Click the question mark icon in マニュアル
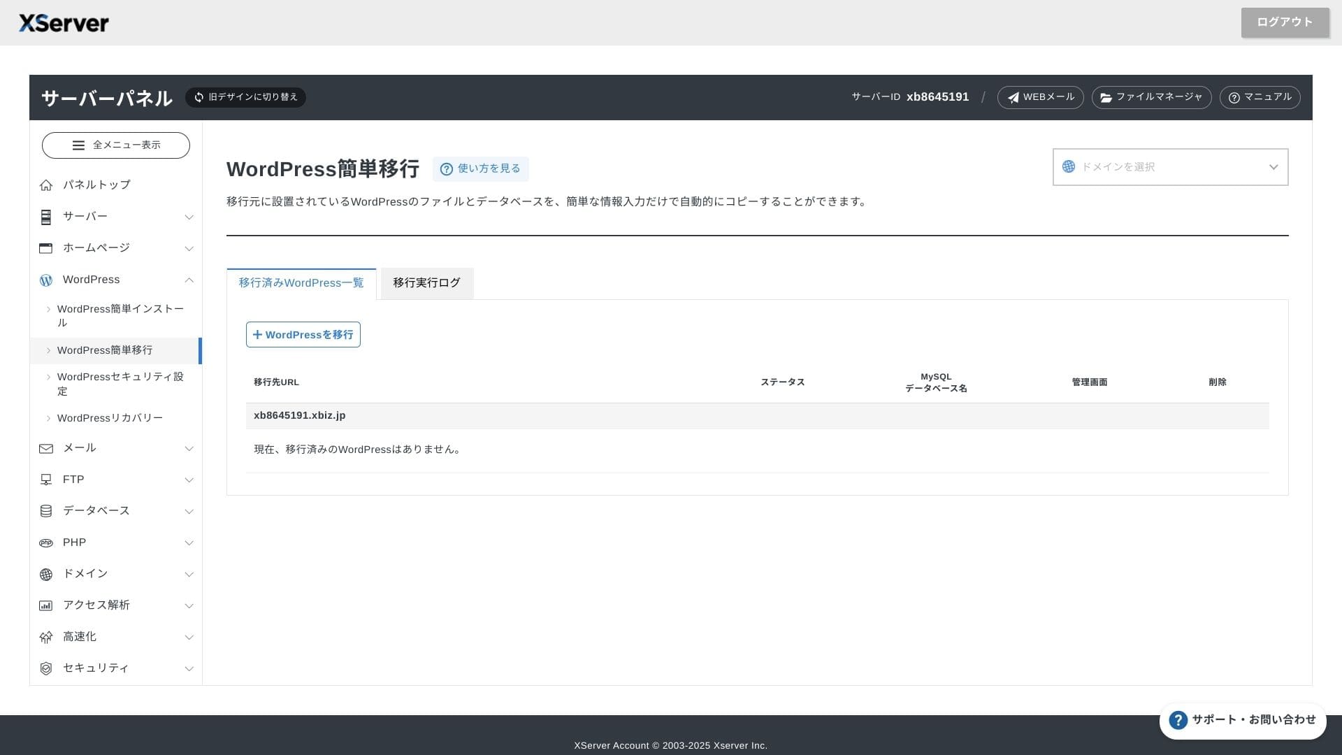The height and width of the screenshot is (755, 1342). [1234, 98]
